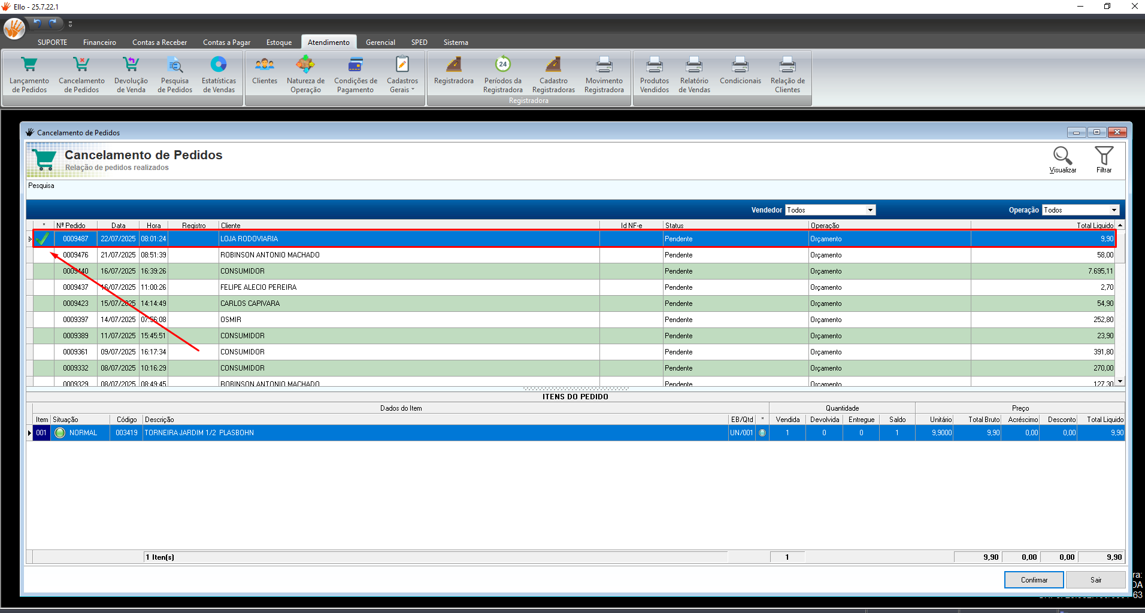Sort orders by Nº Pedido column header

(x=75, y=226)
